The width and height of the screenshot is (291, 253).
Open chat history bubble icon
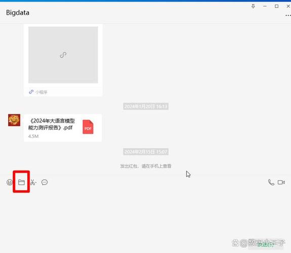[x=45, y=182]
